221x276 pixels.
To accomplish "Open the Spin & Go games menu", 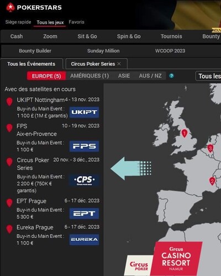I will (x=129, y=36).
